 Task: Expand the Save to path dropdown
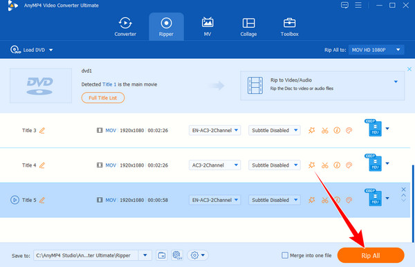point(145,255)
